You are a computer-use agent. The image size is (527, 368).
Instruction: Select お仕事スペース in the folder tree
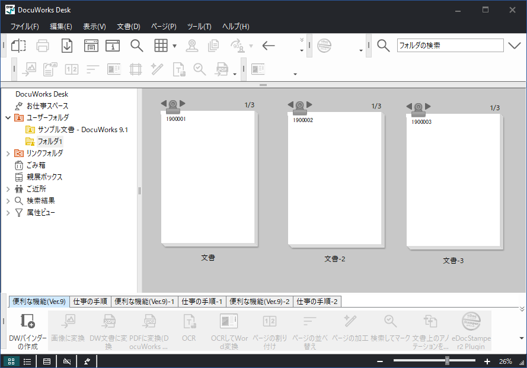click(x=47, y=106)
